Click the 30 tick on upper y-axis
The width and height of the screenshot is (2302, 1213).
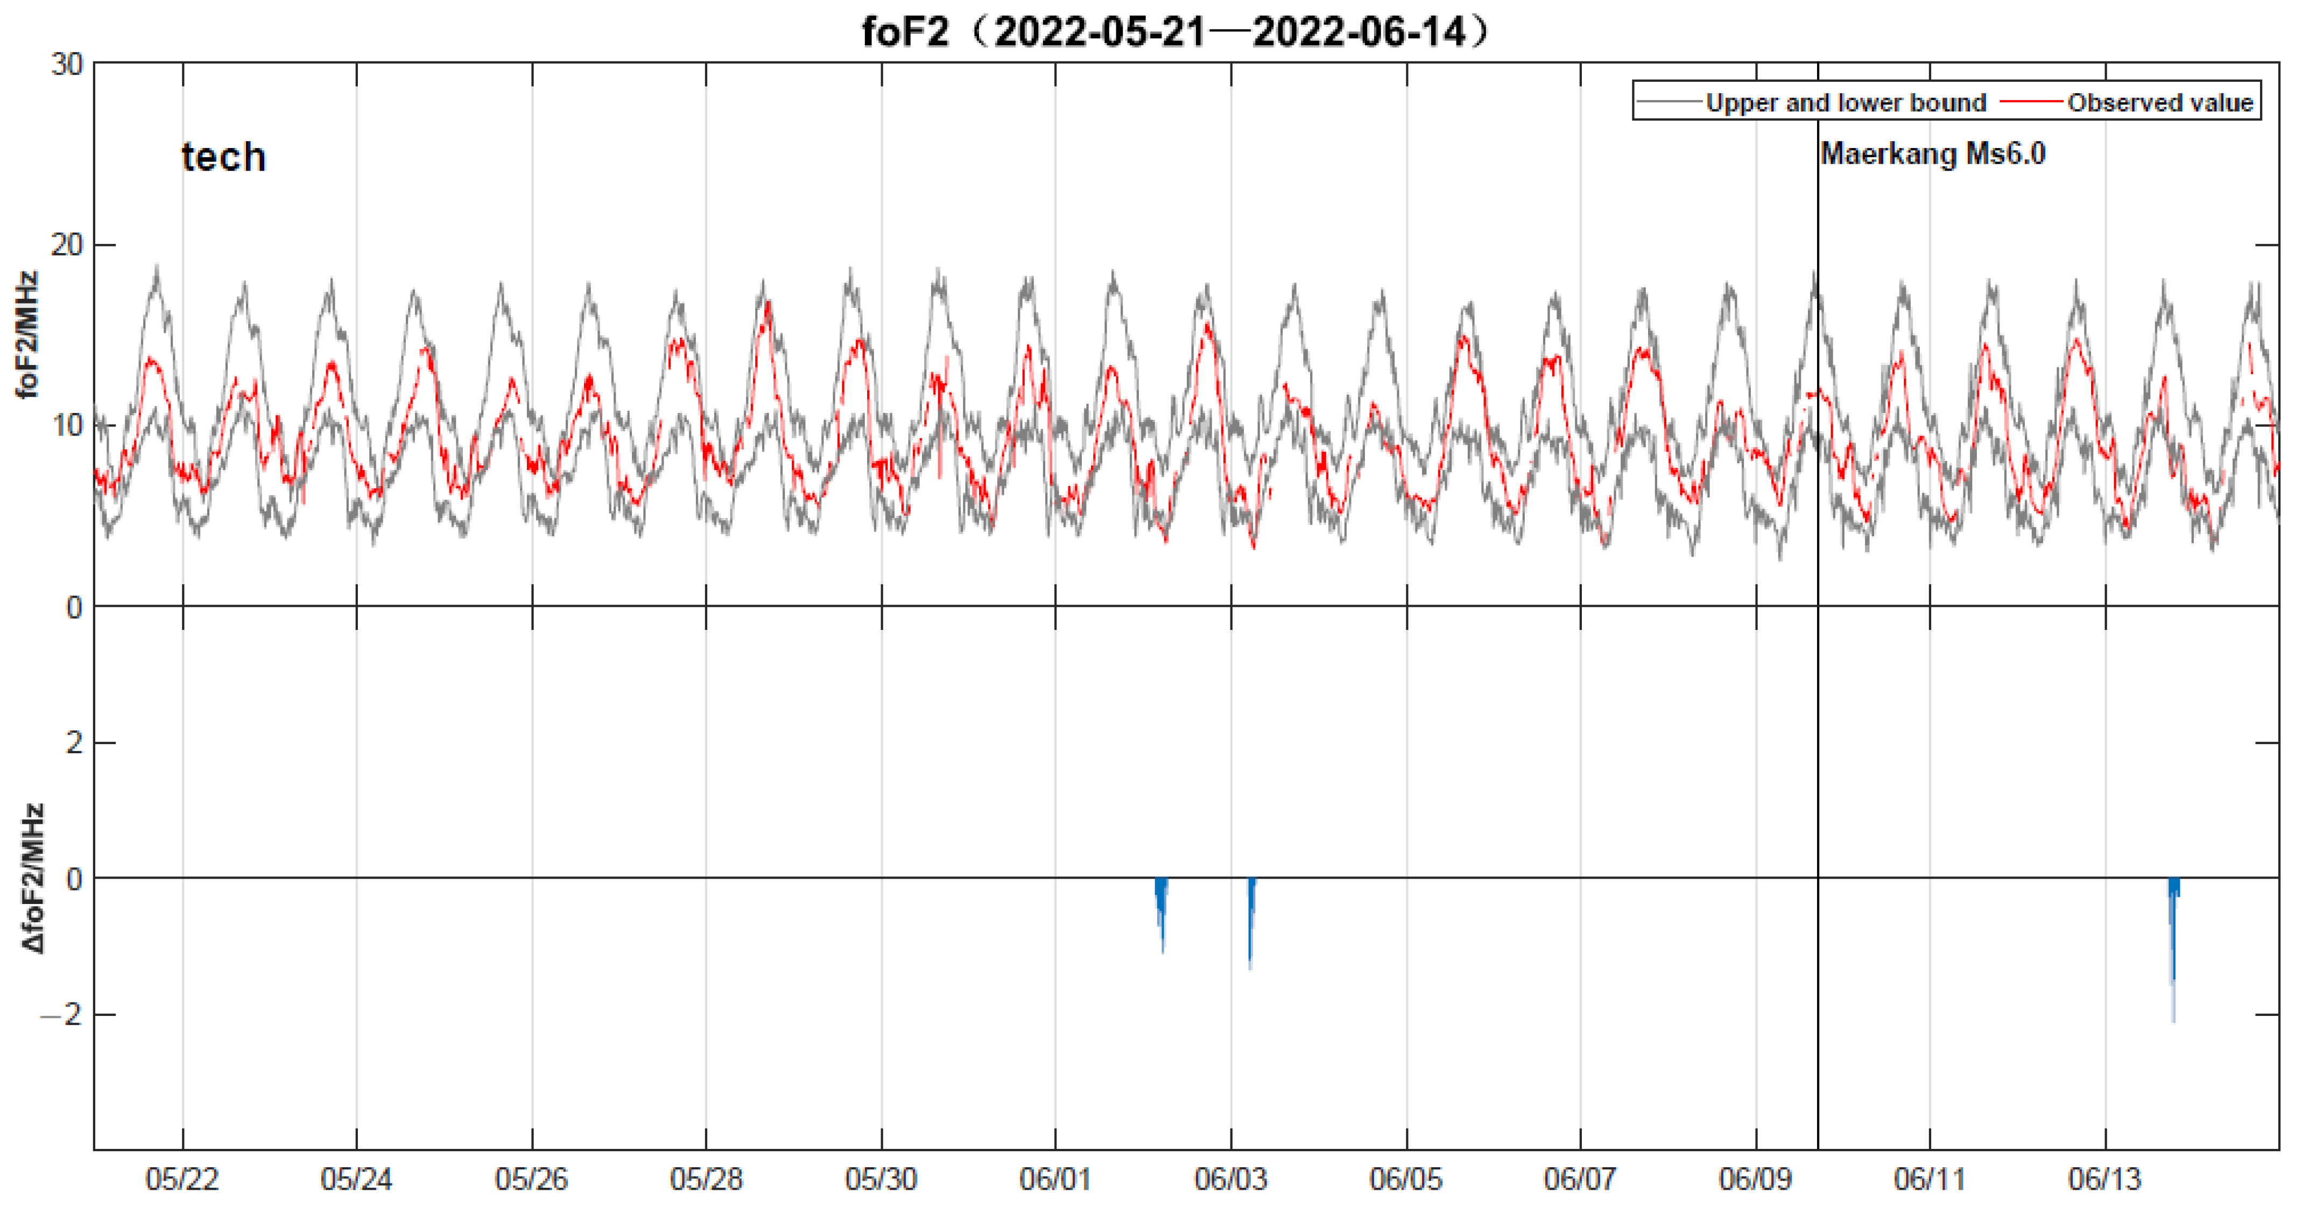(x=67, y=65)
